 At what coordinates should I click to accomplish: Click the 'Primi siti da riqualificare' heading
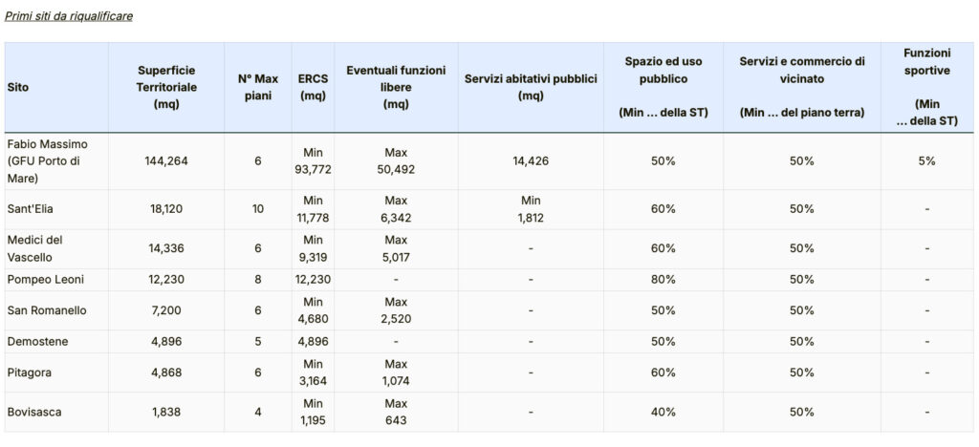[x=69, y=17]
